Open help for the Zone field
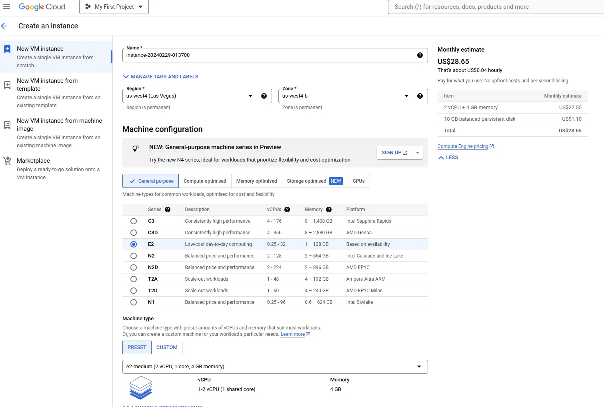This screenshot has height=407, width=604. coord(420,96)
